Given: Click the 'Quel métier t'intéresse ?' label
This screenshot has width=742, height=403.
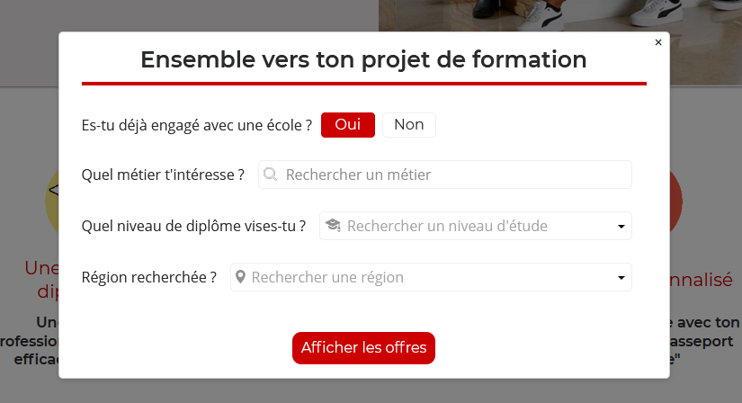Looking at the screenshot, I should pos(163,175).
